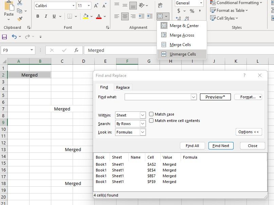Image resolution: width=274 pixels, height=205 pixels.
Task: Click the Merge & Center ribbon button
Action: 160,16
